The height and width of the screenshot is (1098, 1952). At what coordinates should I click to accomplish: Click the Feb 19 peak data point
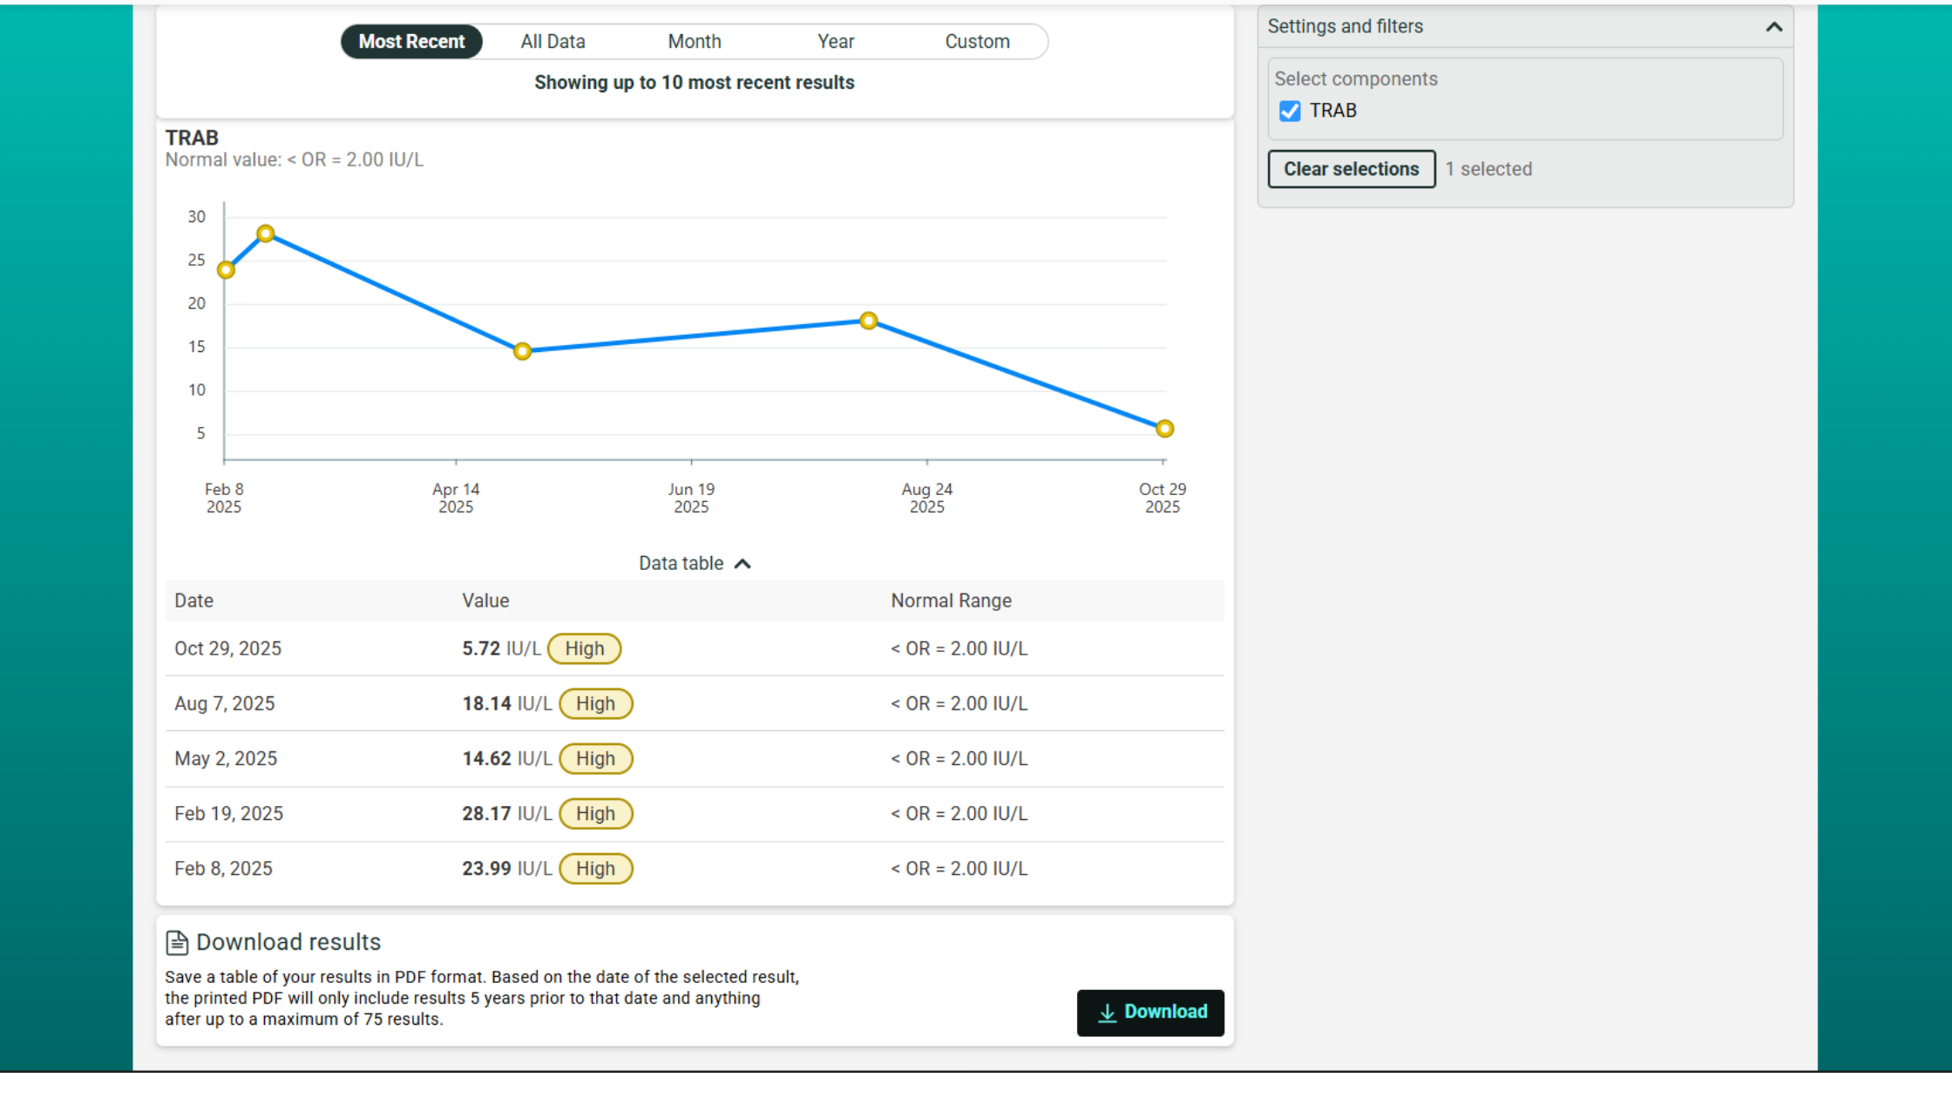(266, 234)
